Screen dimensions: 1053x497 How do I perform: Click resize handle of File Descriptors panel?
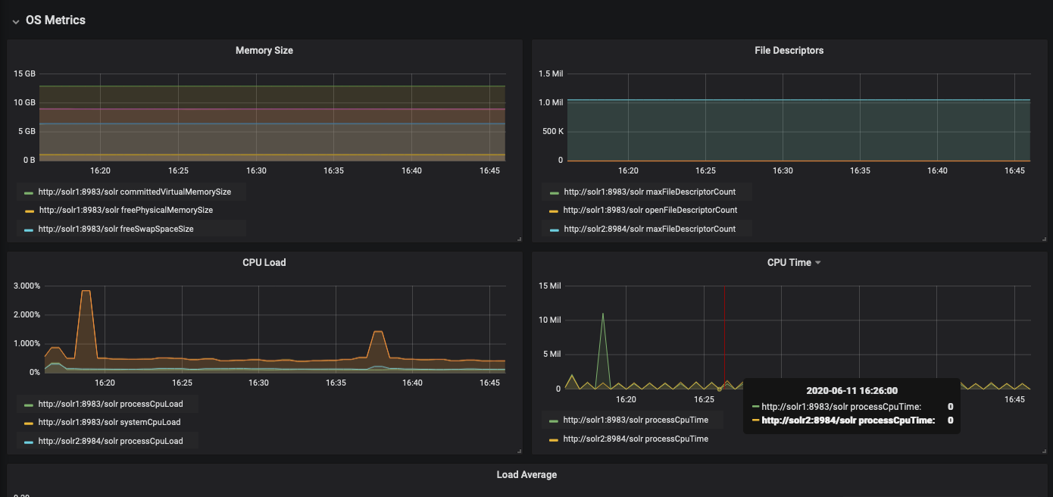click(1044, 239)
